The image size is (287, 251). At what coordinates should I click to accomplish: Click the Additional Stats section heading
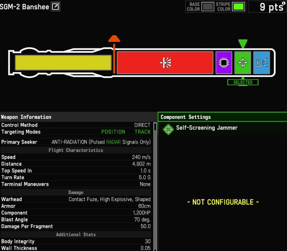76,235
